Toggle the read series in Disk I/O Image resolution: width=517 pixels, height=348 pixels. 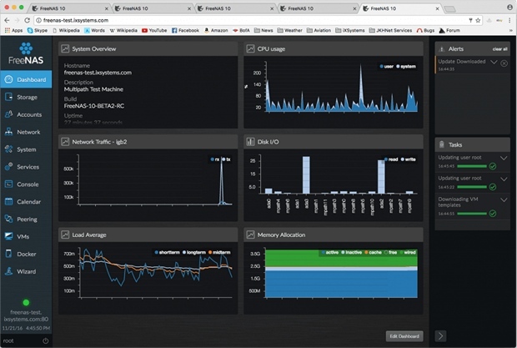(x=391, y=159)
